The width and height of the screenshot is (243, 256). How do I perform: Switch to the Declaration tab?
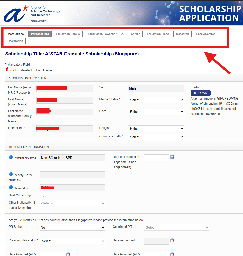15,41
